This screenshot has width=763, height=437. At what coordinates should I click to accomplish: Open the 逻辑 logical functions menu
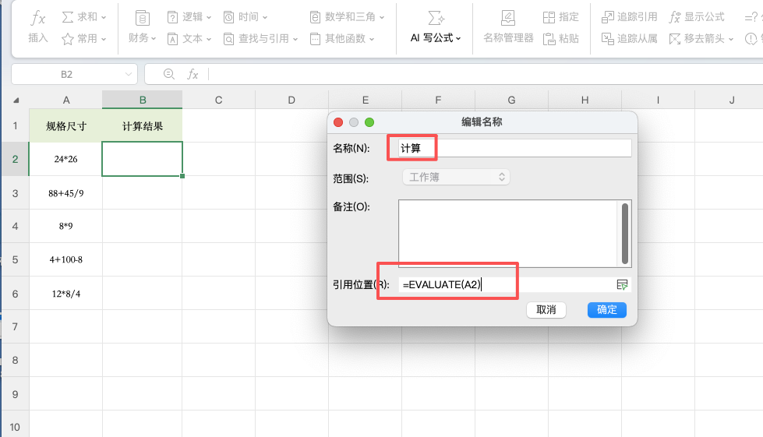point(189,17)
